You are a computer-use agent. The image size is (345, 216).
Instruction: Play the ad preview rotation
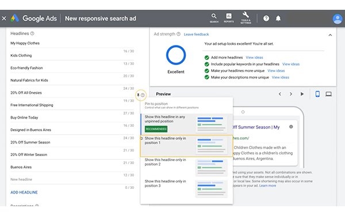pyautogui.click(x=302, y=94)
